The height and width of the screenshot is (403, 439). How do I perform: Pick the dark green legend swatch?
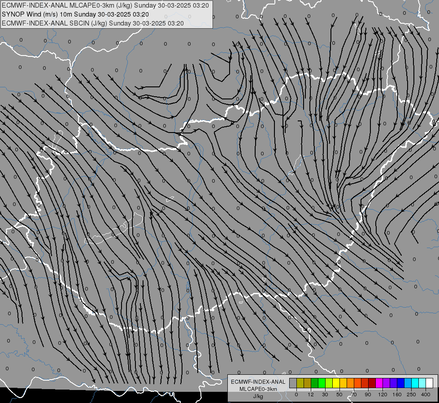click(315, 383)
